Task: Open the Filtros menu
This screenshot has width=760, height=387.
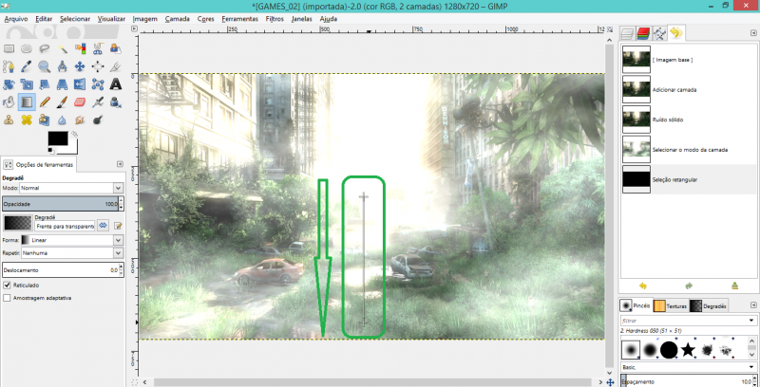Action: click(275, 18)
